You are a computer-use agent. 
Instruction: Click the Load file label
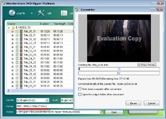coord(21,13)
